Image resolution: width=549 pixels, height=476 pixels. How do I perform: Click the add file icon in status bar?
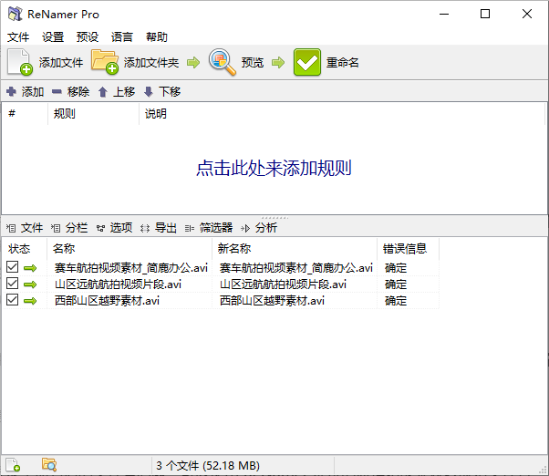tap(13, 465)
